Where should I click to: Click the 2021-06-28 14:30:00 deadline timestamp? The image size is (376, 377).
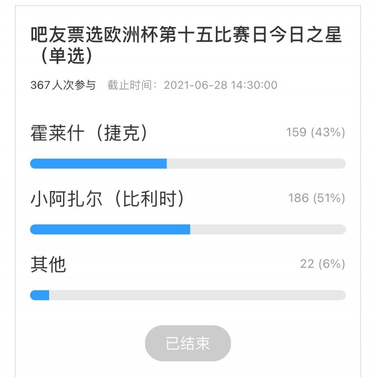coord(221,85)
